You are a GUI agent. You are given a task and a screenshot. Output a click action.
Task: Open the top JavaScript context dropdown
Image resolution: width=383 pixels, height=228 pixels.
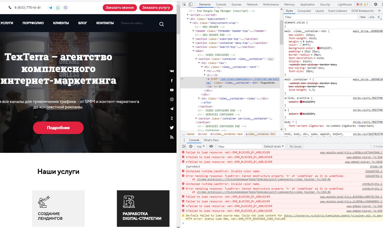[201, 147]
